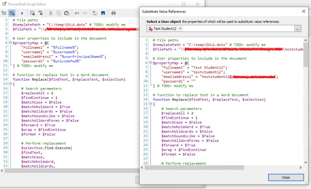311x189 pixels.
Task: Maximize the PowerShell Script Editor window
Action: click(x=184, y=4)
